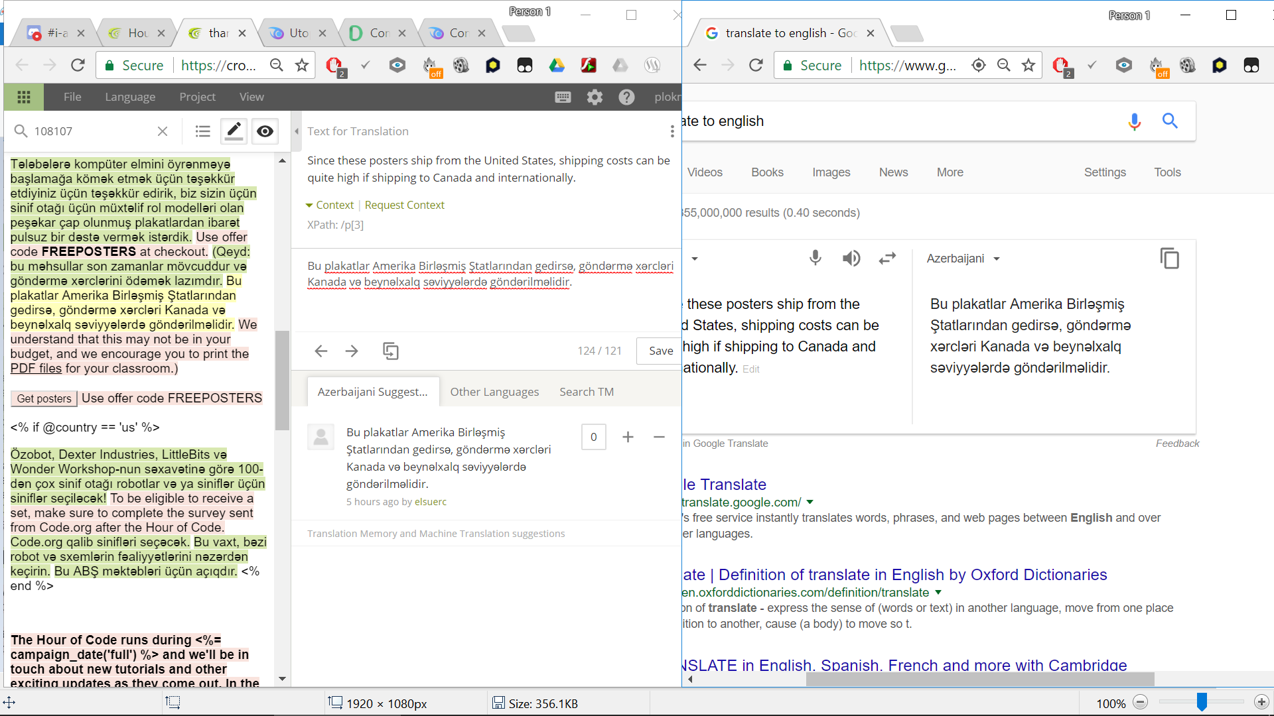Filter Google results by News
1274x716 pixels.
[893, 172]
